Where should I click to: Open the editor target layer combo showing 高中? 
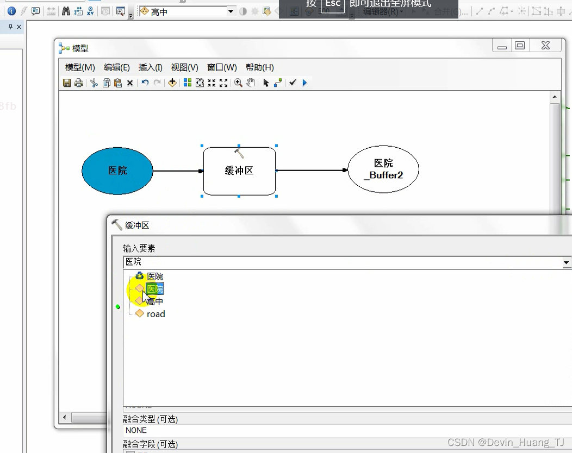[x=229, y=10]
